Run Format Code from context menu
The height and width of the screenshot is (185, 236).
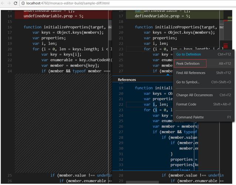(x=186, y=104)
